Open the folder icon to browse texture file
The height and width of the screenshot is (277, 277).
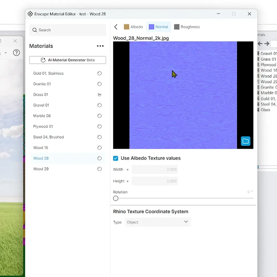[245, 141]
